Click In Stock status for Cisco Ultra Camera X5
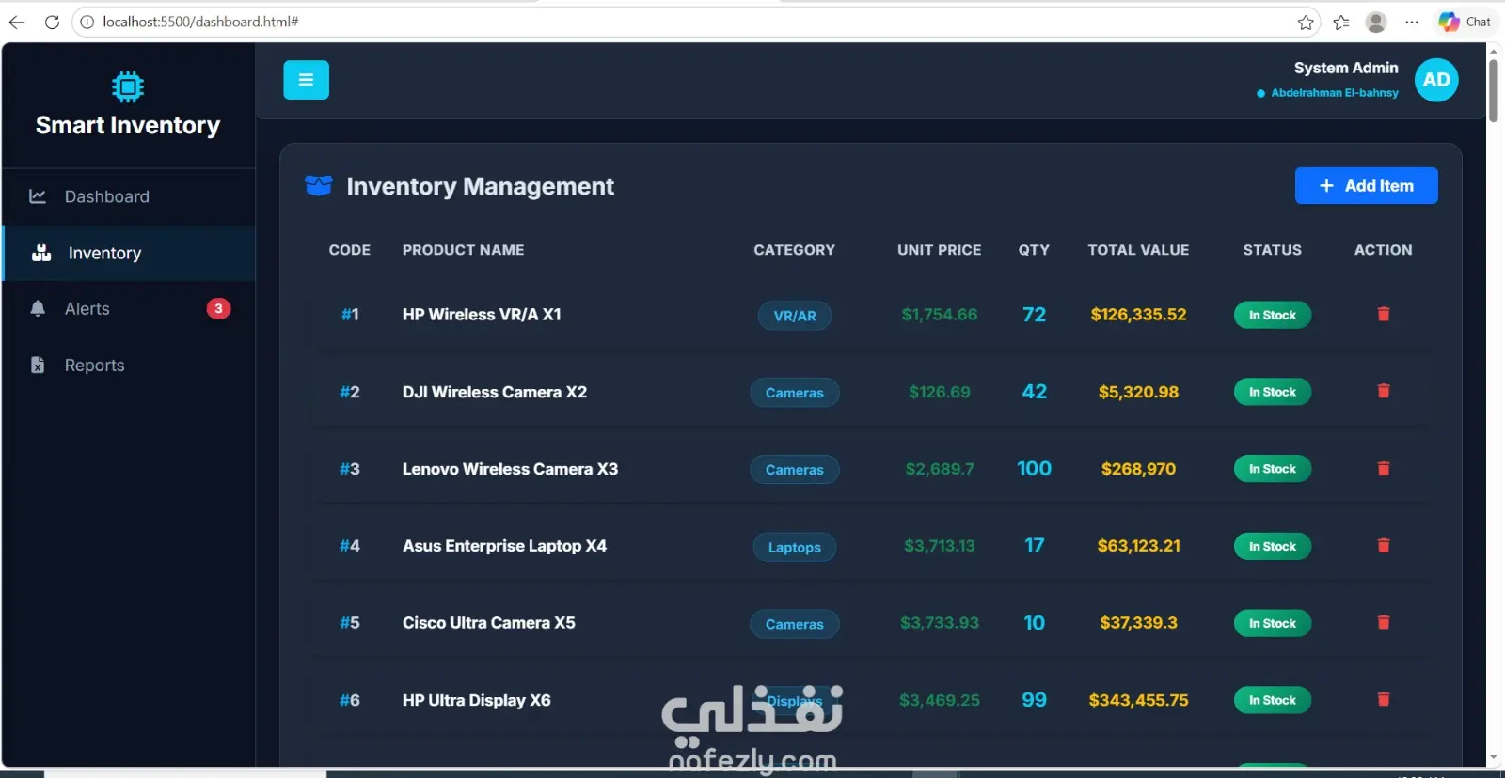This screenshot has width=1505, height=778. tap(1273, 623)
